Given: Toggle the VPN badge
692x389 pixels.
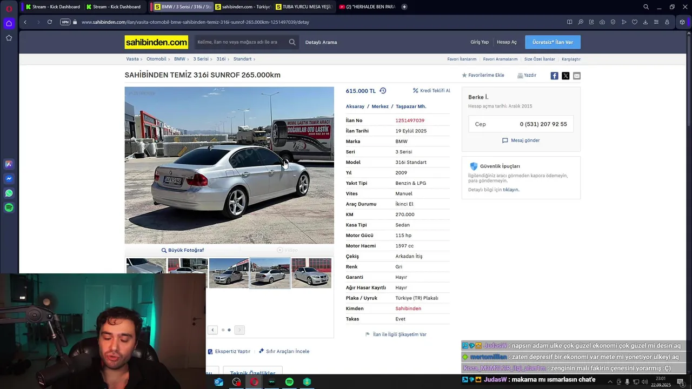Looking at the screenshot, I should [x=65, y=22].
